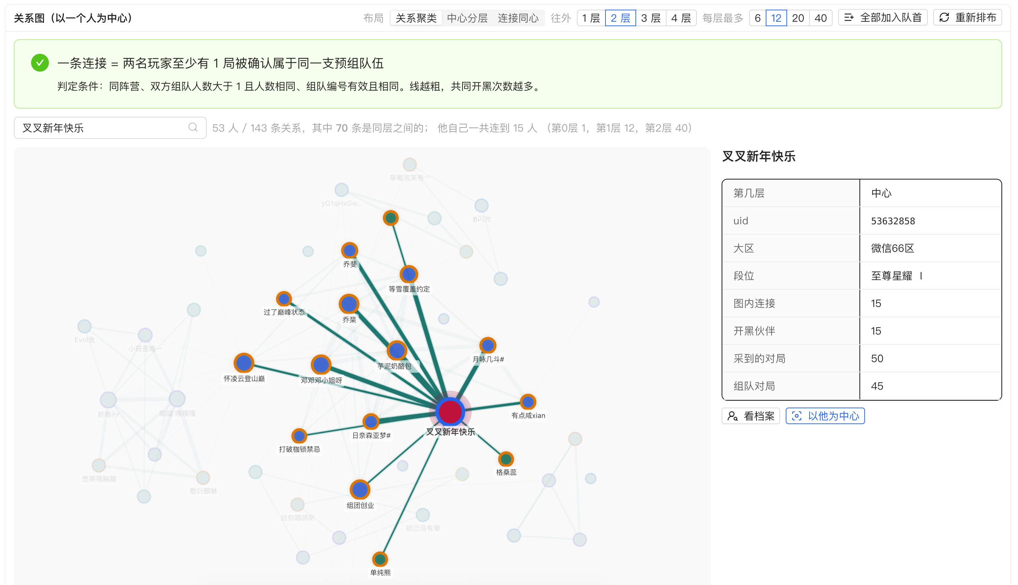The height and width of the screenshot is (585, 1018).
Task: Set outward depth to 3 层
Action: (x=651, y=18)
